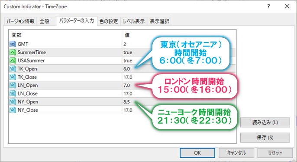Open the バージョン情報 tab
Image resolution: width=297 pixels, height=162 pixels.
pos(20,21)
